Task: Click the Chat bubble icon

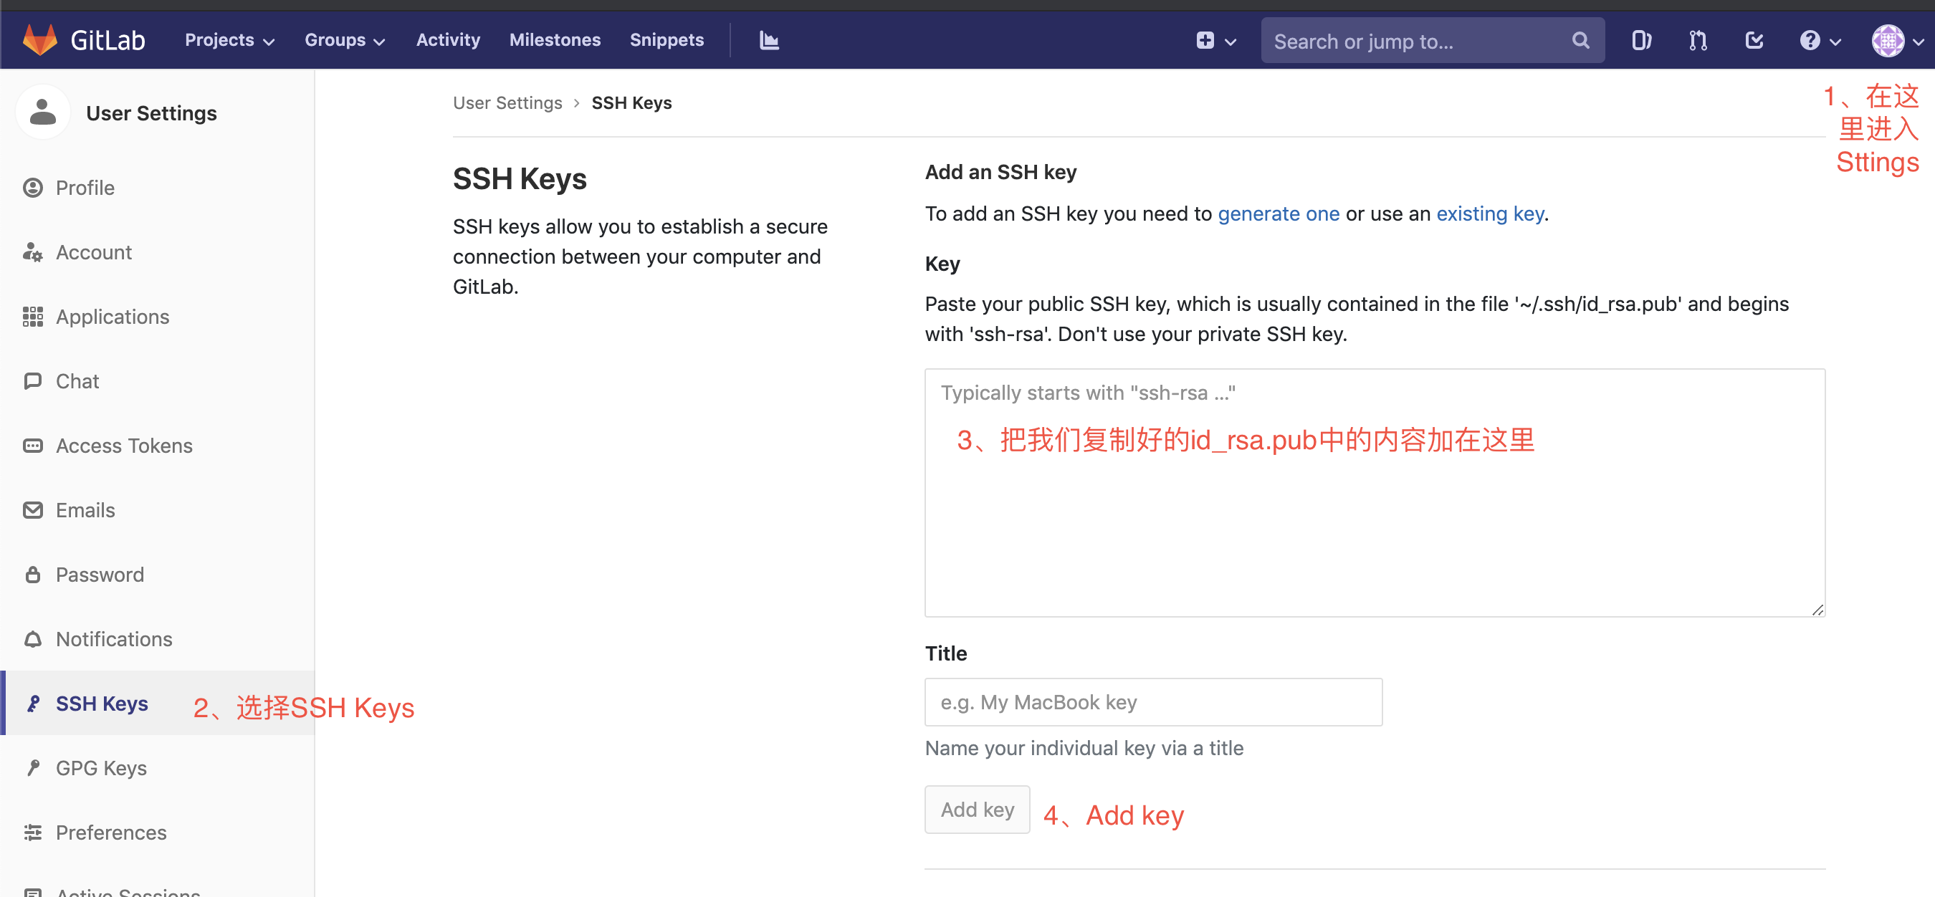Action: coord(33,381)
